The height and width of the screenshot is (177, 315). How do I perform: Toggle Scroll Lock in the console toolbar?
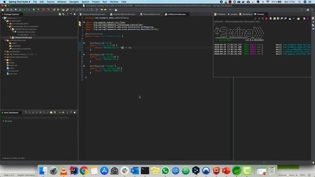click(275, 19)
